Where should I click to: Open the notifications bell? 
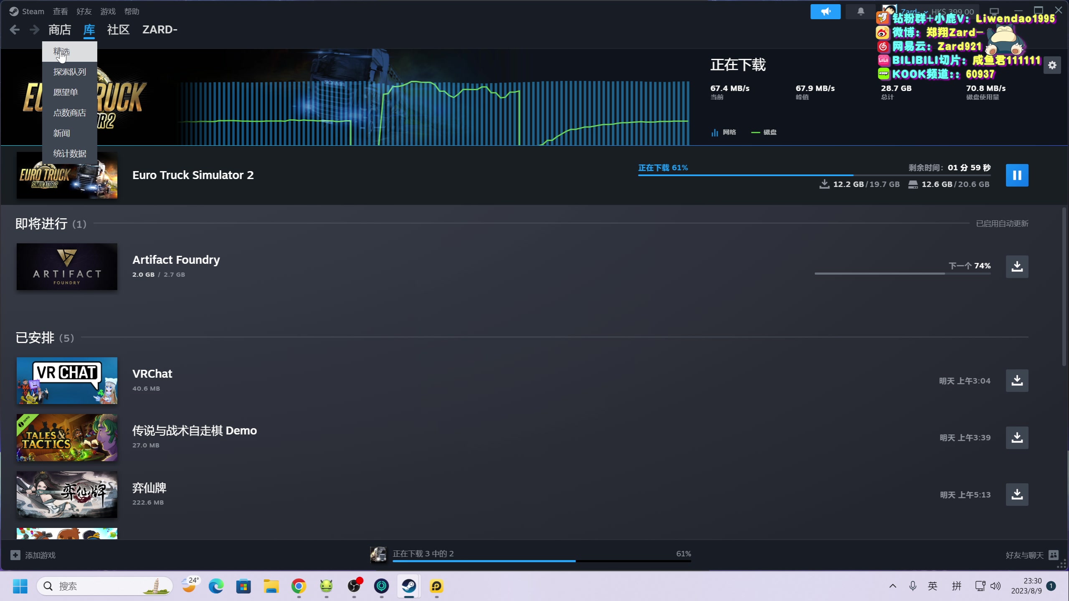(861, 12)
